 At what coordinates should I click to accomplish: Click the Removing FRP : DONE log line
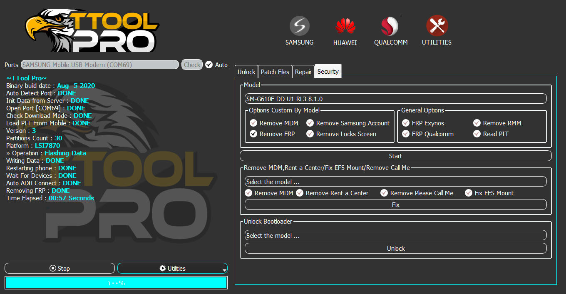38,190
